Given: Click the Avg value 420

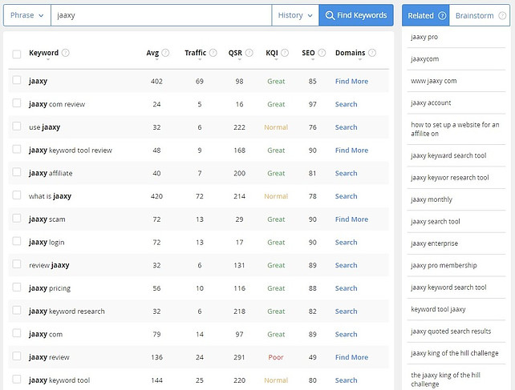Looking at the screenshot, I should pos(156,196).
